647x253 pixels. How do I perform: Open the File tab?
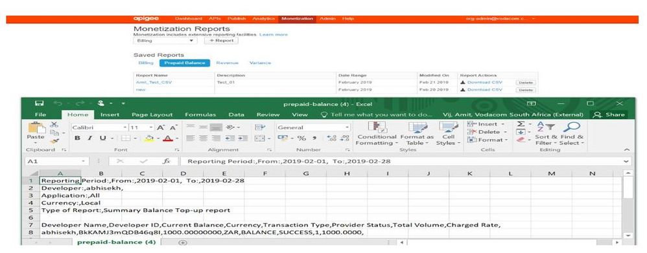coord(40,115)
